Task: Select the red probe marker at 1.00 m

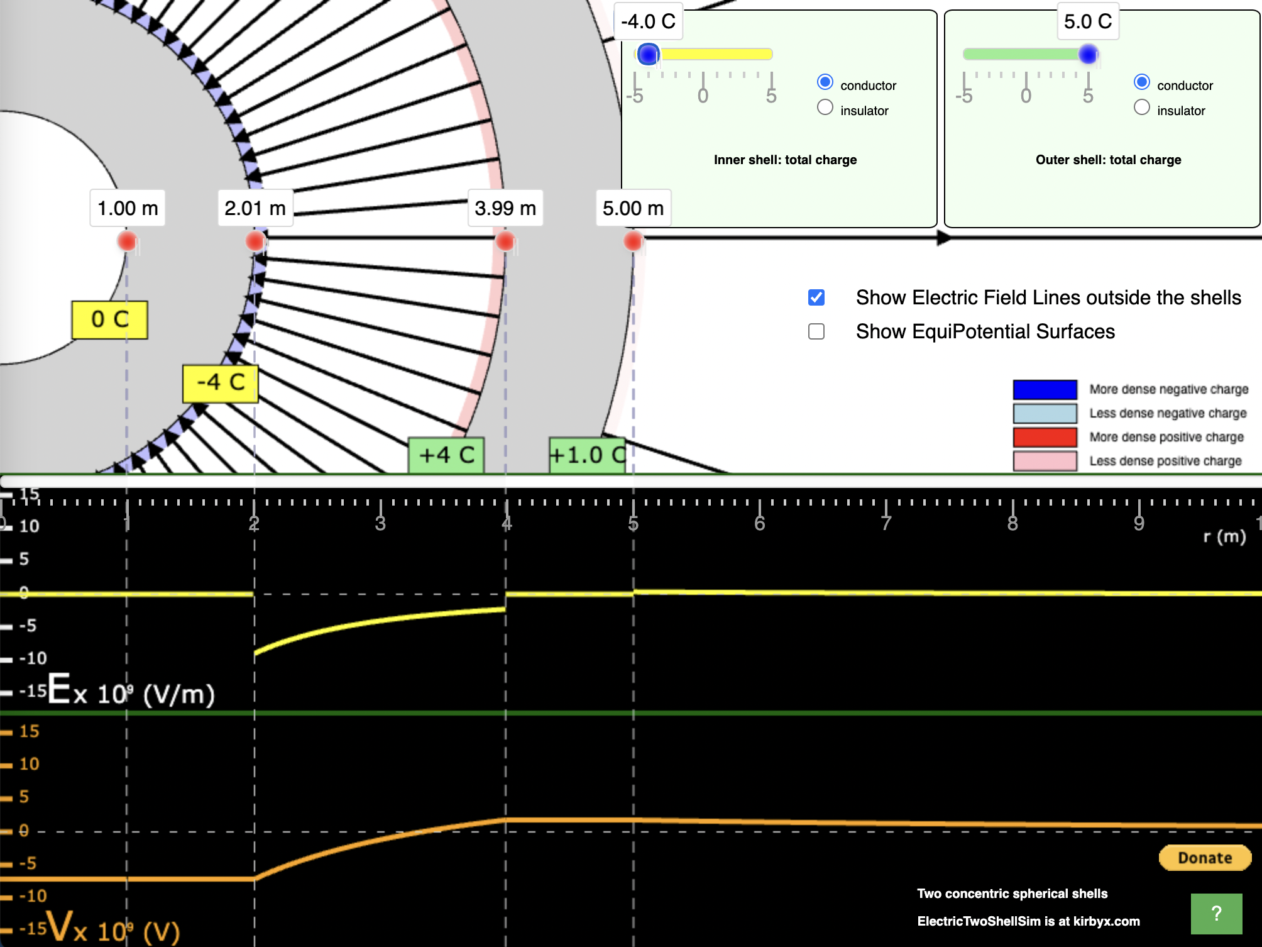Action: point(127,240)
